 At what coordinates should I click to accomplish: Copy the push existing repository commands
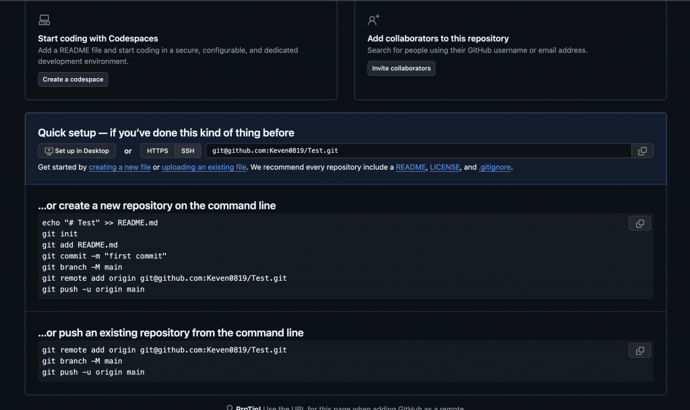pyautogui.click(x=639, y=350)
